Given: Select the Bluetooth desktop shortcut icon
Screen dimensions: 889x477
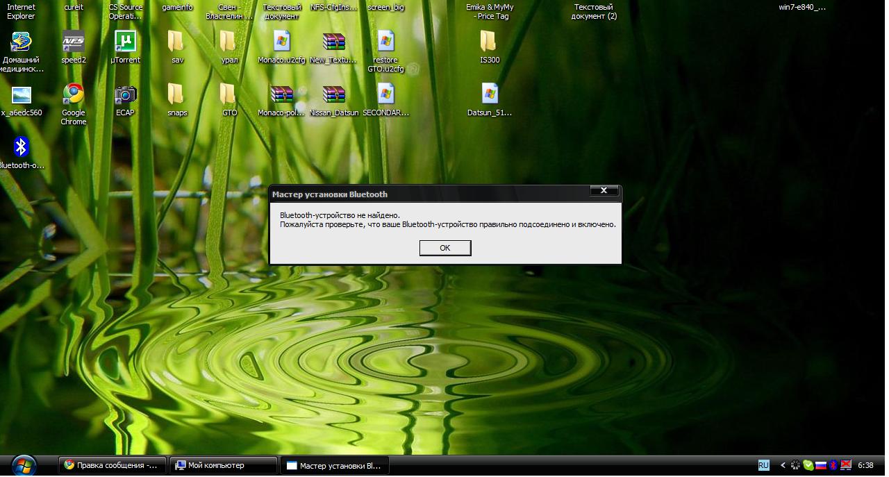Looking at the screenshot, I should pyautogui.click(x=22, y=147).
